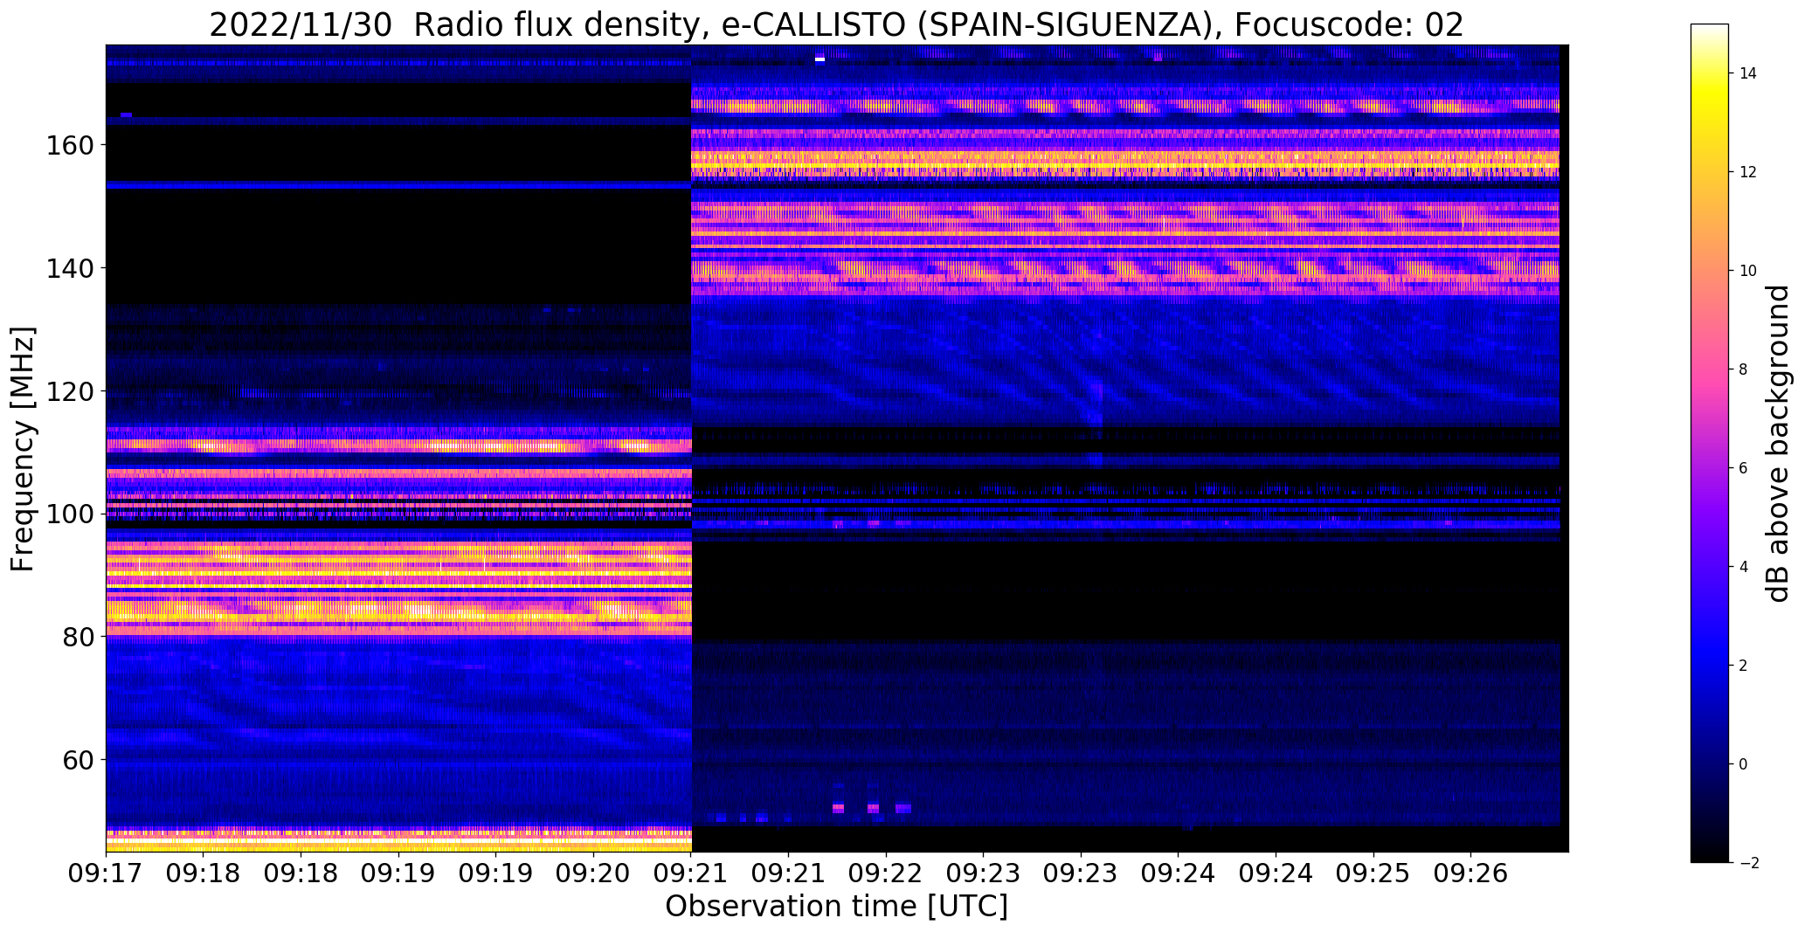Click the colorbar tick labeled 10
The width and height of the screenshot is (1805, 932).
click(1748, 271)
